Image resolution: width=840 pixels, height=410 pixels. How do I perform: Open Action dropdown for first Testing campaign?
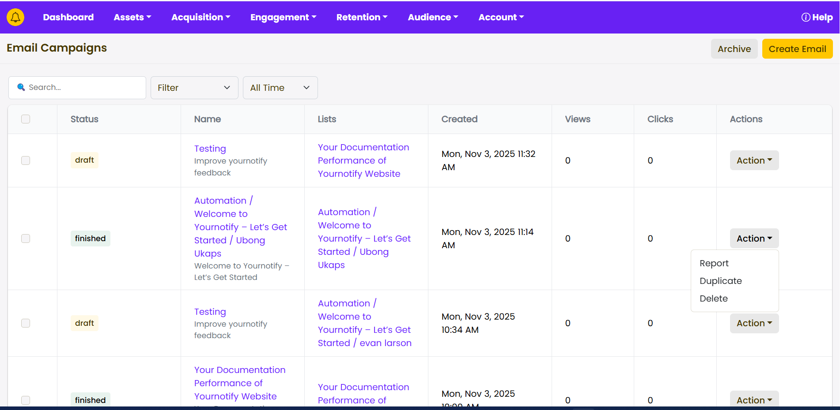coord(754,160)
